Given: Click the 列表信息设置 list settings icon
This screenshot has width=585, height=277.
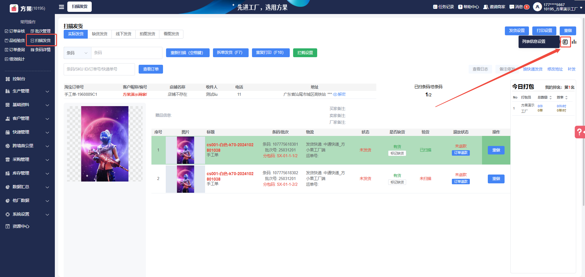Looking at the screenshot, I should 565,42.
